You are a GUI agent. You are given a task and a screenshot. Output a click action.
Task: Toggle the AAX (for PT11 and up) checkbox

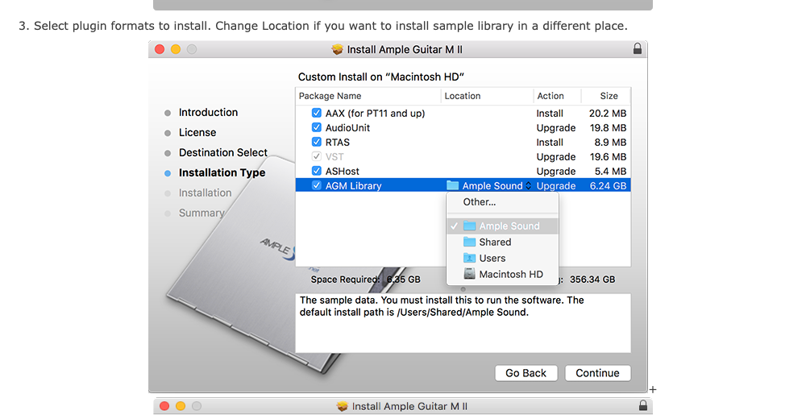click(x=317, y=113)
